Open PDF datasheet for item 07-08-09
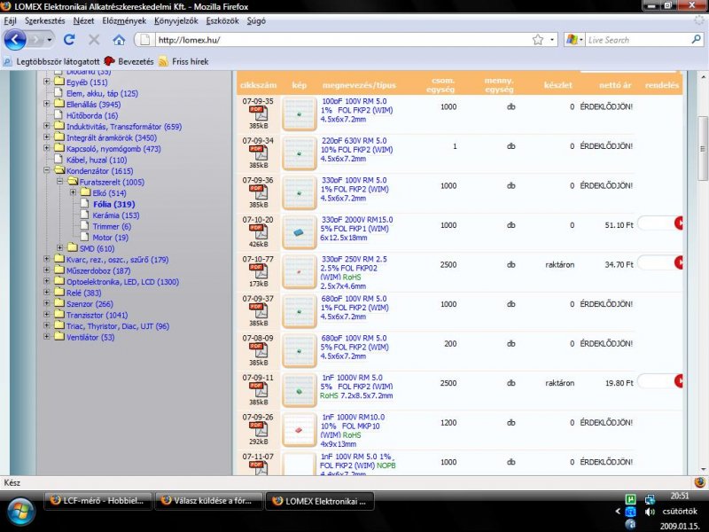The image size is (709, 532). tap(258, 350)
